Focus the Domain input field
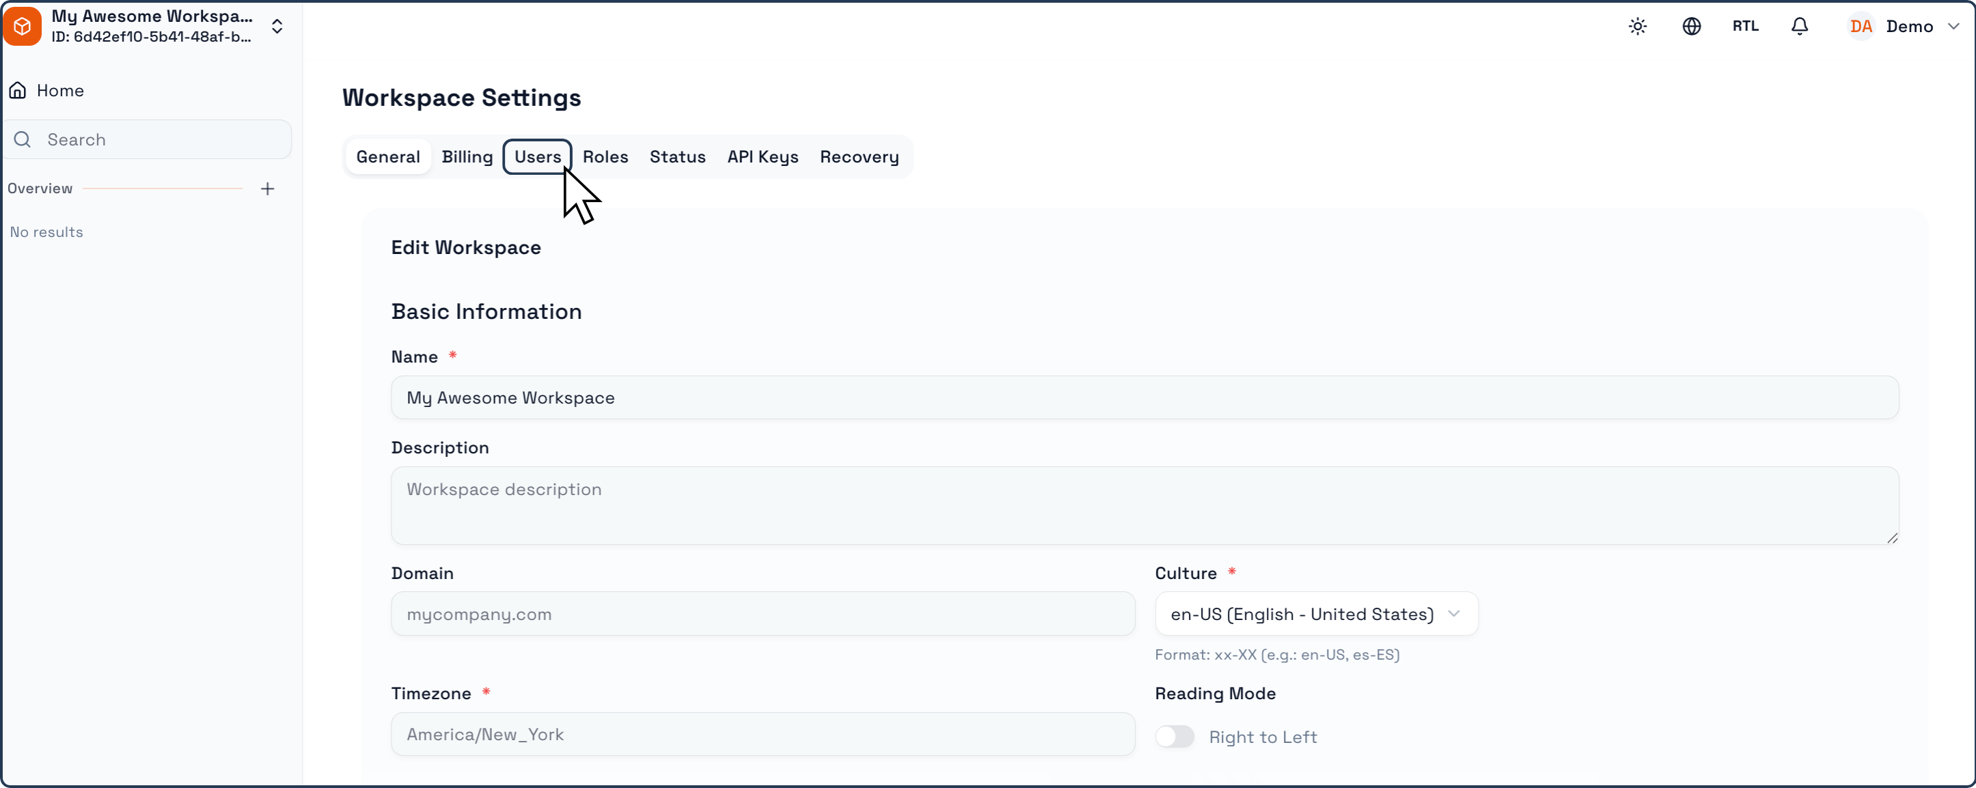The width and height of the screenshot is (1976, 788). [x=763, y=614]
